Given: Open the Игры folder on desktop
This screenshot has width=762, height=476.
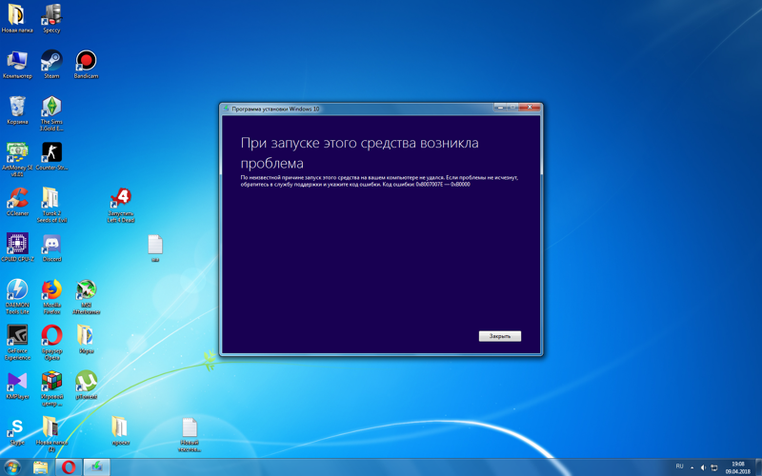Looking at the screenshot, I should [x=86, y=339].
